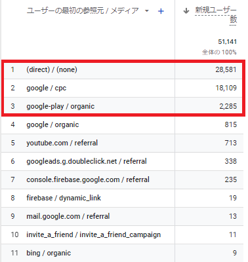Select the googleads.g.doubleclick.net / referral row label
248x262 pixels.
point(87,161)
